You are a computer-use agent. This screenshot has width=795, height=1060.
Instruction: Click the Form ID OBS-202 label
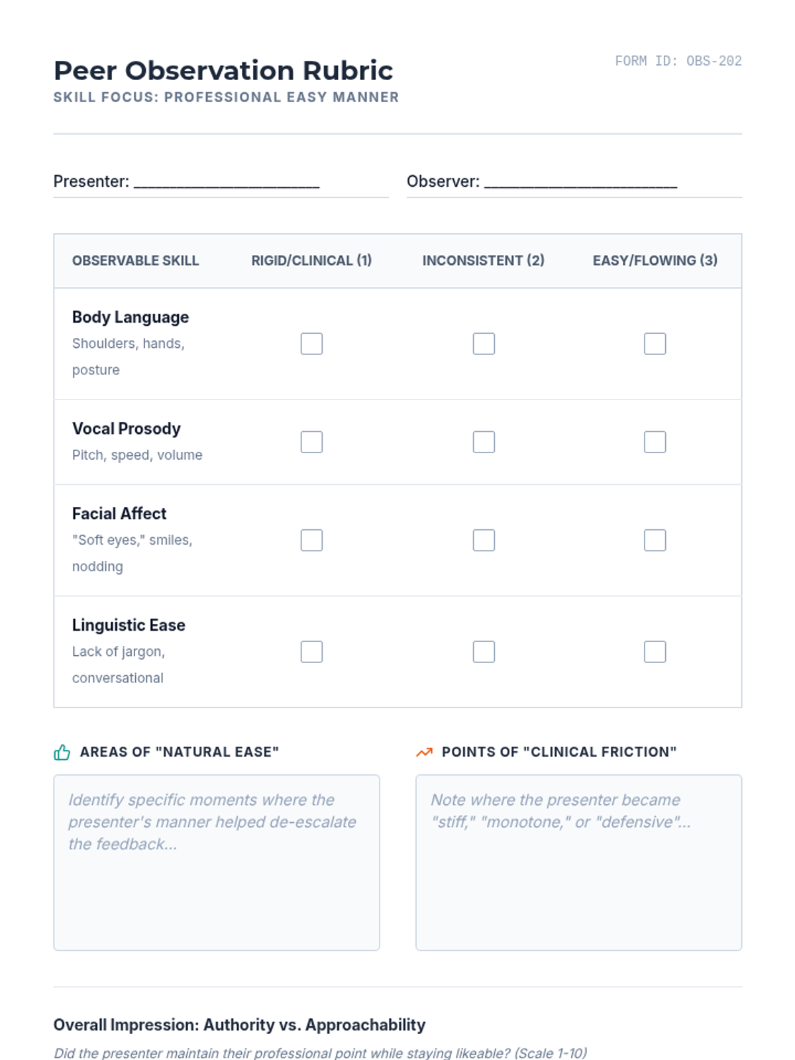click(x=678, y=61)
